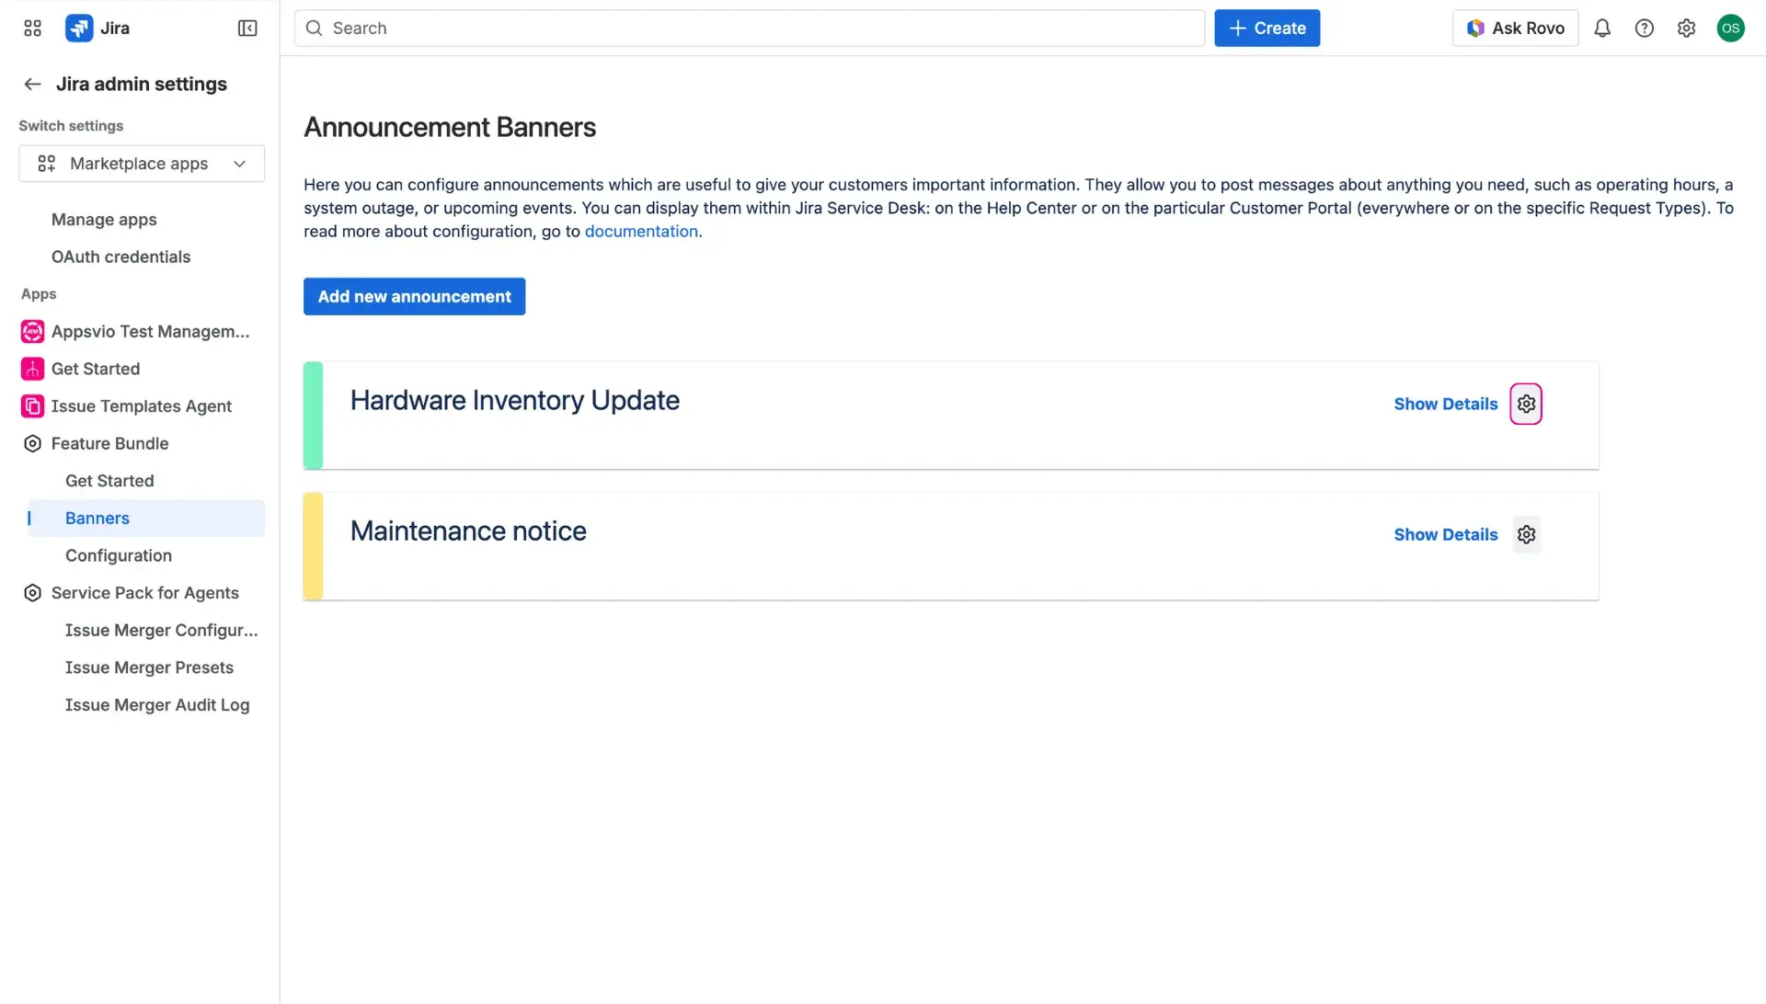Viewport: 1766px width, 1004px height.
Task: Collapse the sidebar with the panel icon
Action: (x=247, y=28)
